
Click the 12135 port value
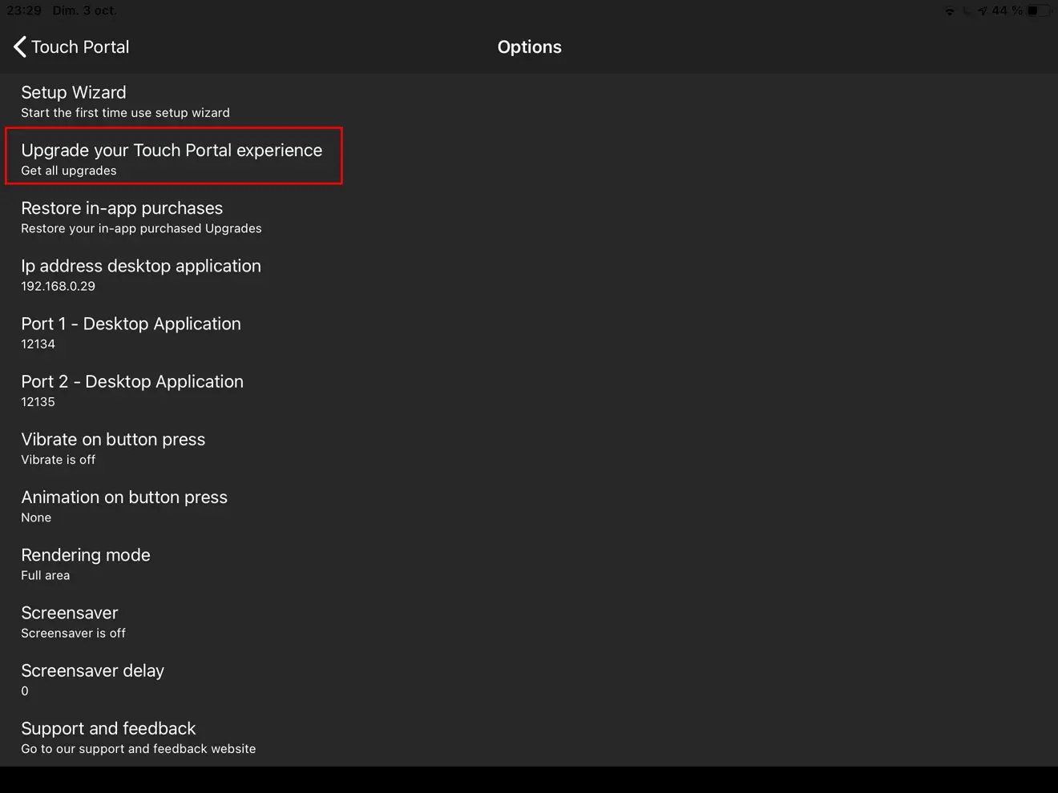38,401
